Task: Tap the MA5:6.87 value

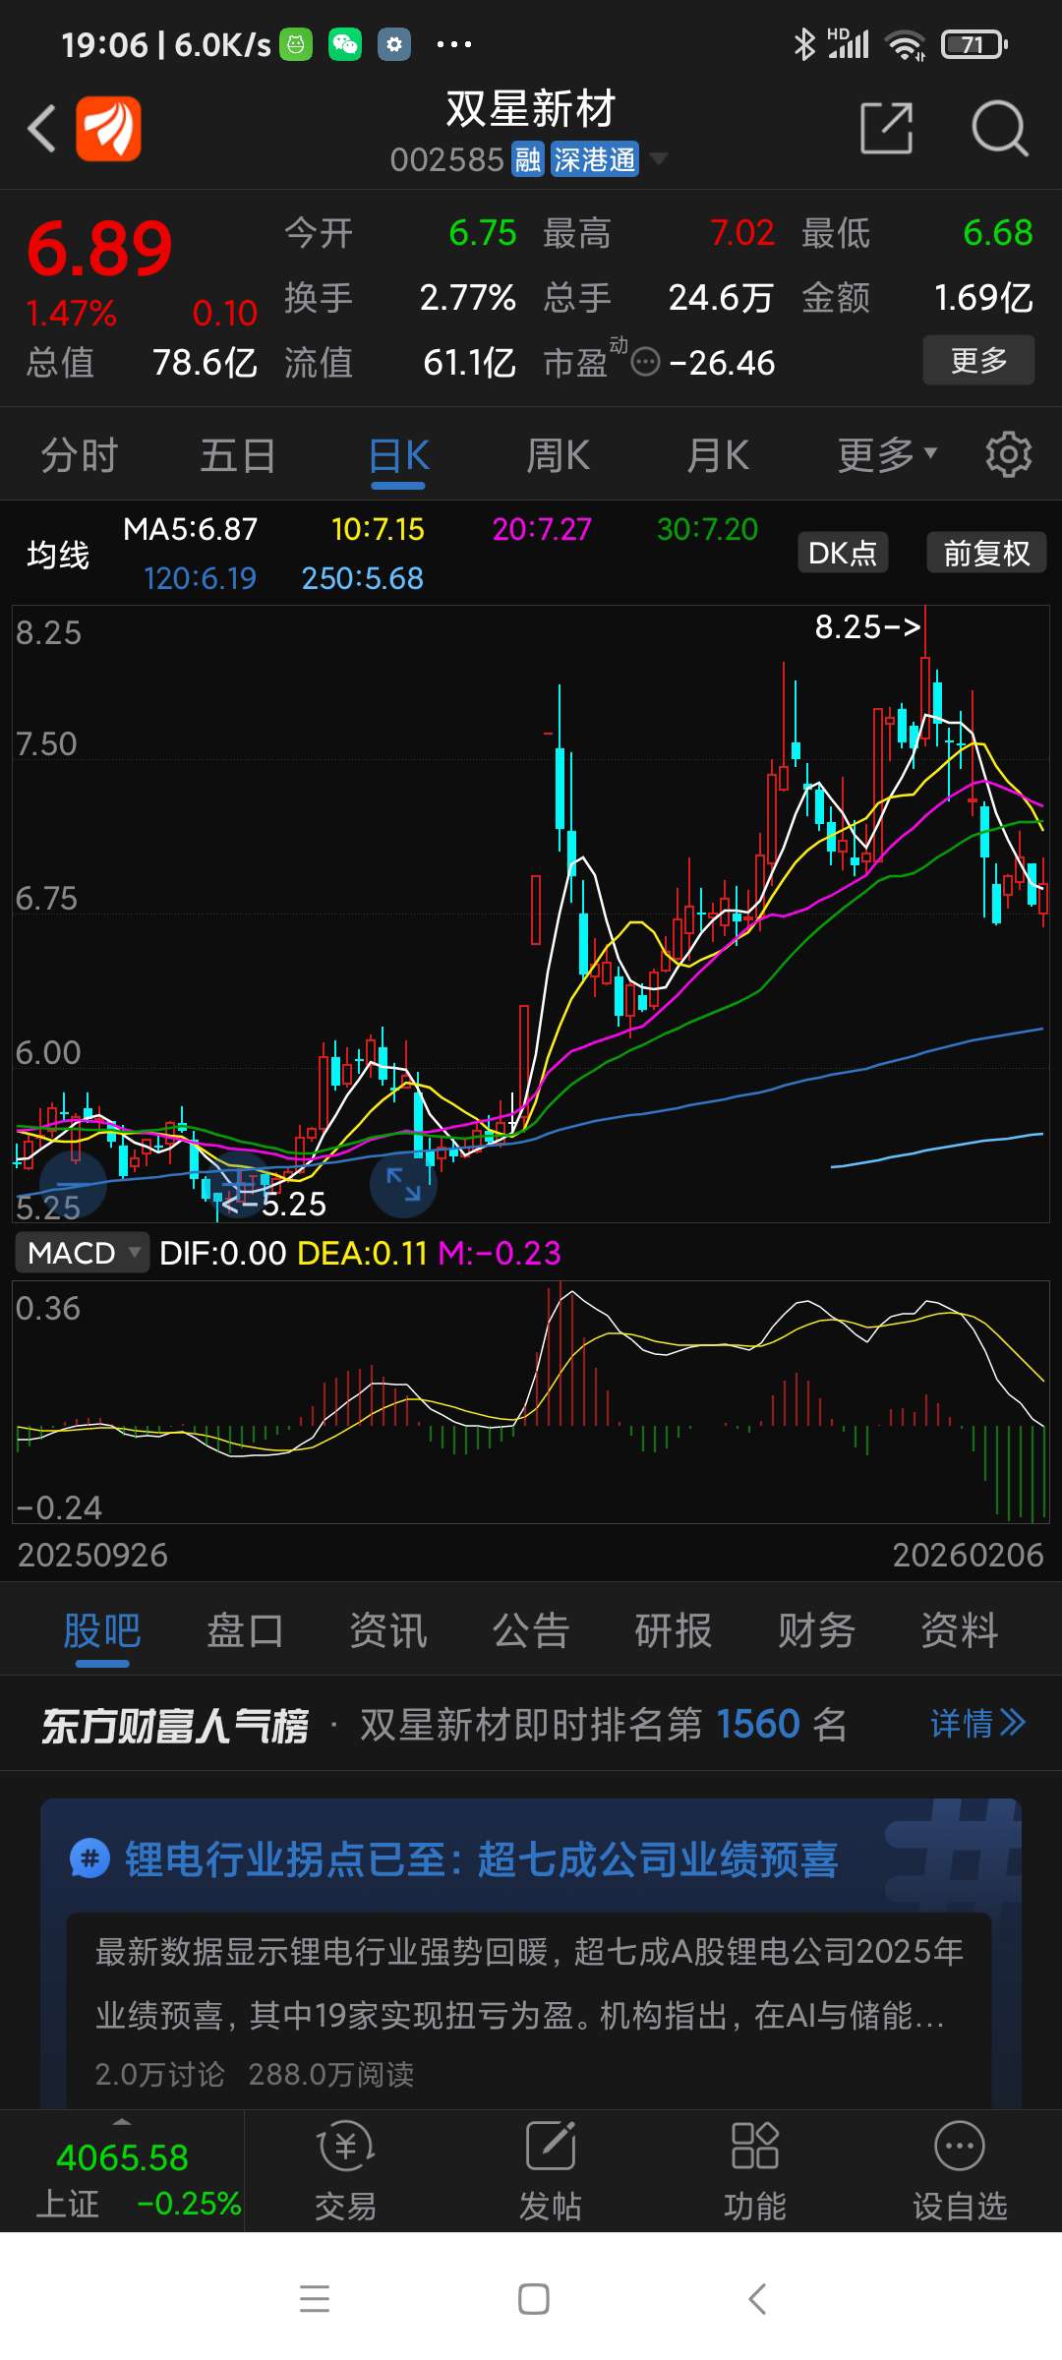Action: click(190, 529)
